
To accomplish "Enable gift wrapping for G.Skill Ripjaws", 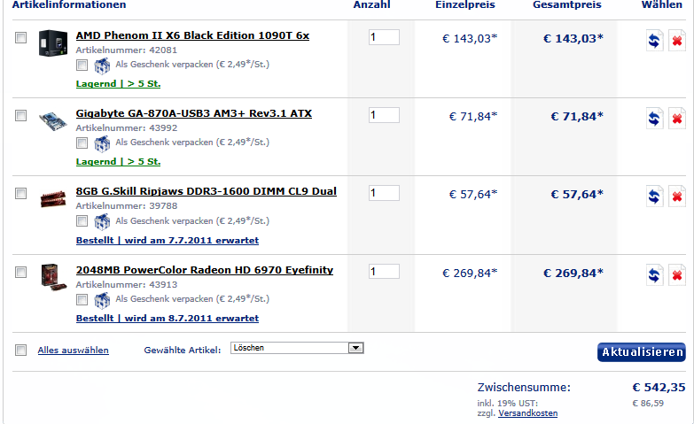I will (x=82, y=221).
